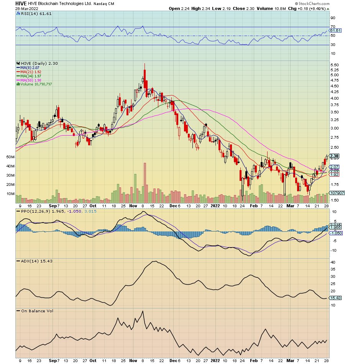Click the boxed 1.92 moving average tag
The image size is (345, 364).
click(335, 175)
